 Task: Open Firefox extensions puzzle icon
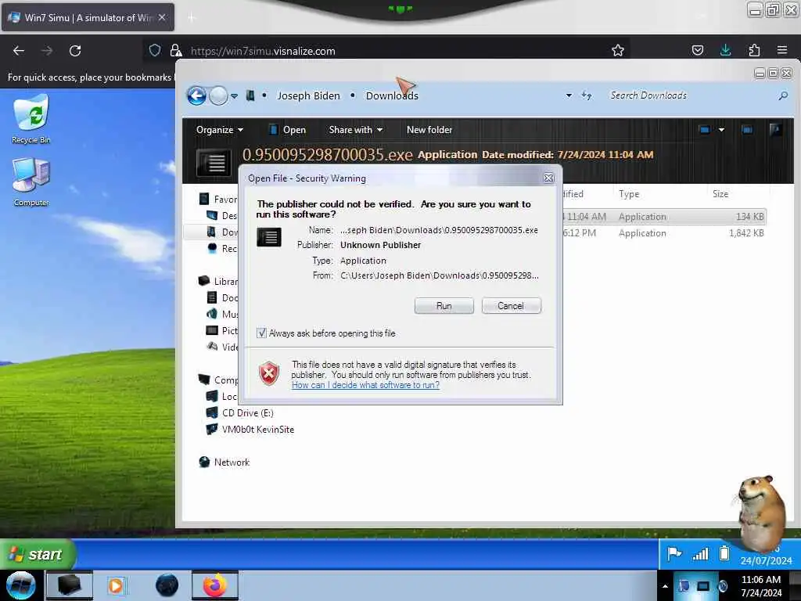[754, 50]
